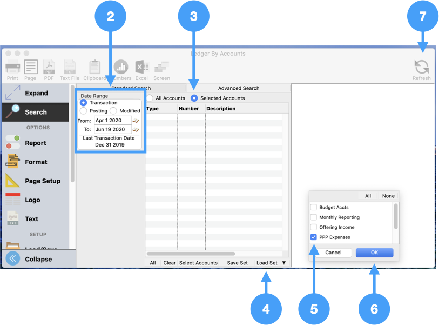Open the Logo option in sidebar
Screen dimensions: 439x325
32,200
